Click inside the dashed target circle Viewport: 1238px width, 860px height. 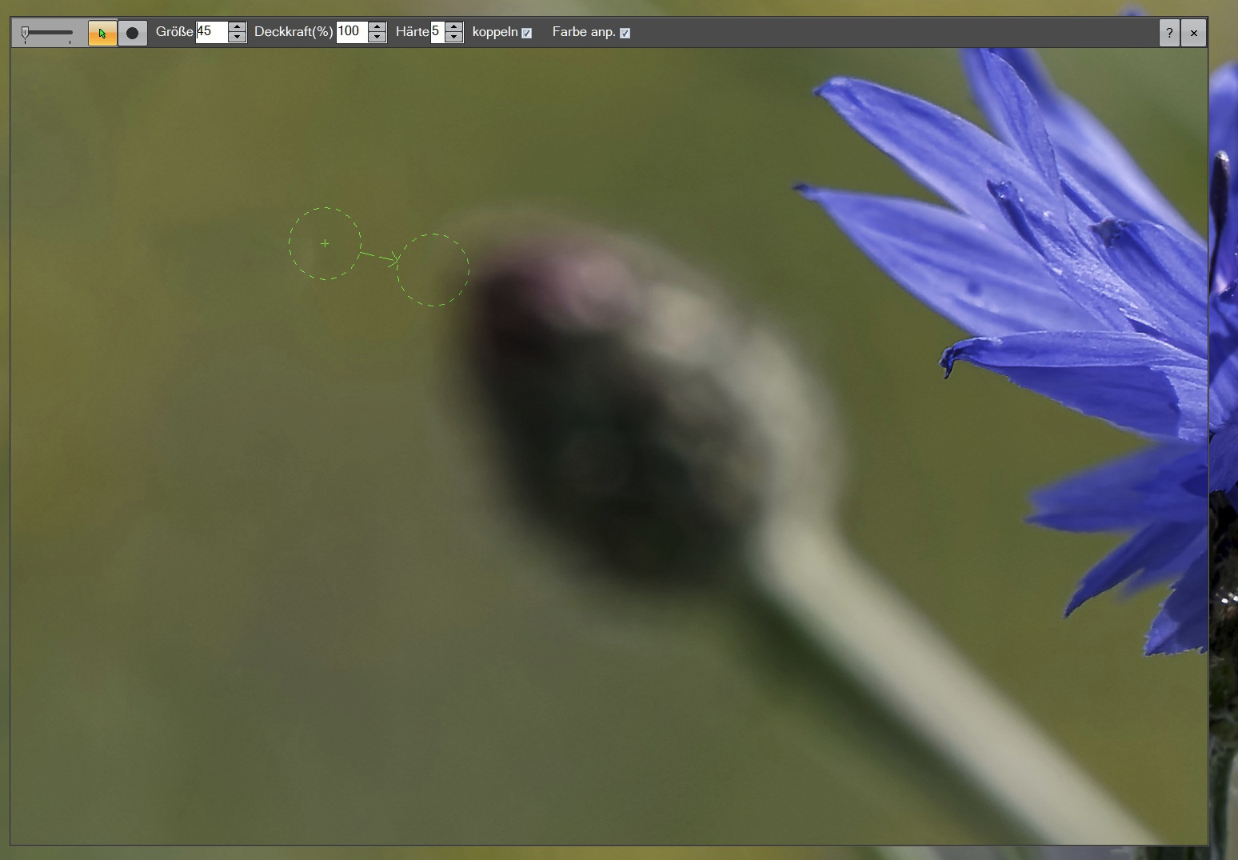pos(433,270)
